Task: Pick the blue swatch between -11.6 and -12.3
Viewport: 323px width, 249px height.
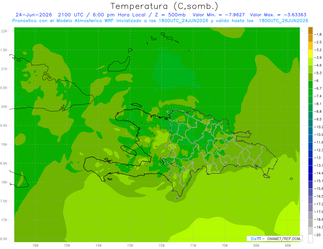Action: (x=310, y=146)
